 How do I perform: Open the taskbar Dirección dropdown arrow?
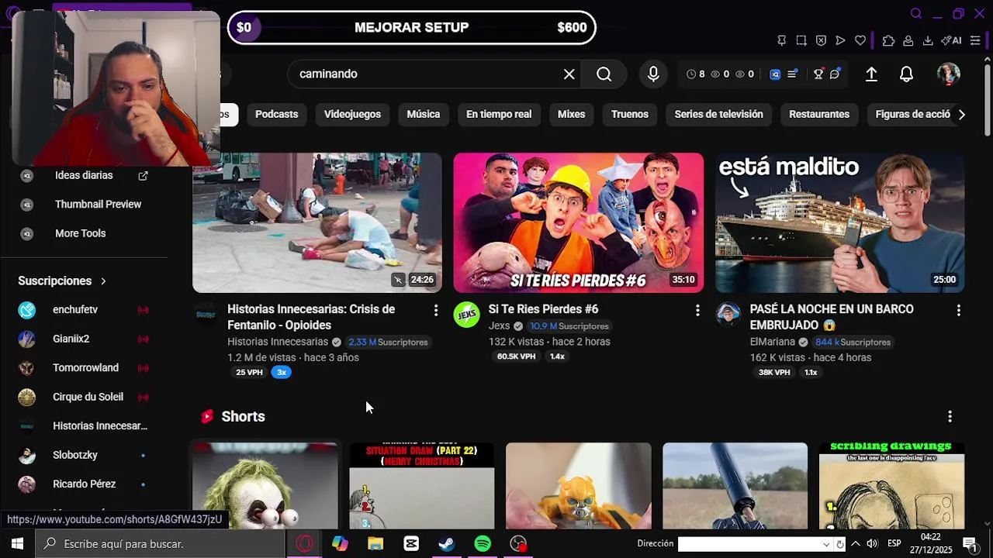click(x=826, y=544)
